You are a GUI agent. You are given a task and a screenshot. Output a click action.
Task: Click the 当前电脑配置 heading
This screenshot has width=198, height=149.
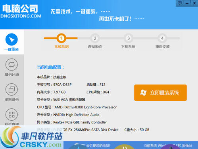50,67
